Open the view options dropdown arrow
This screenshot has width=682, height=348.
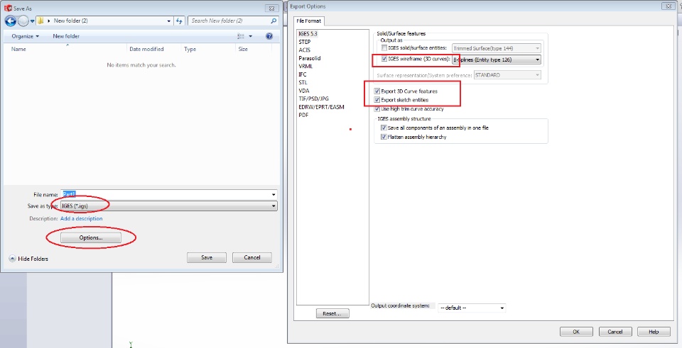pos(251,36)
